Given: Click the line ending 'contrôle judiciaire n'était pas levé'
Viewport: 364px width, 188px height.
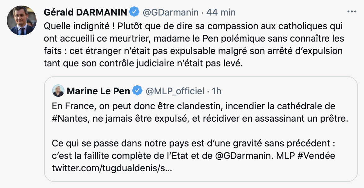Looking at the screenshot, I should (143, 63).
